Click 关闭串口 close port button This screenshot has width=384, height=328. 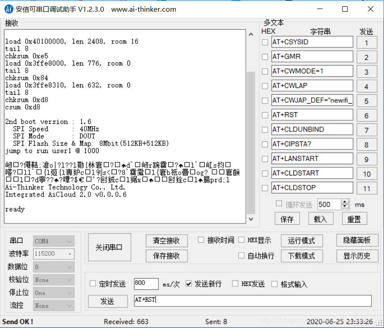109,247
